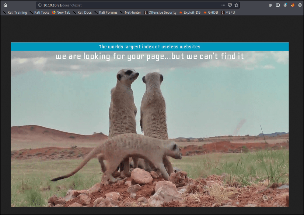Open the NetHunter bookmark

(131, 12)
